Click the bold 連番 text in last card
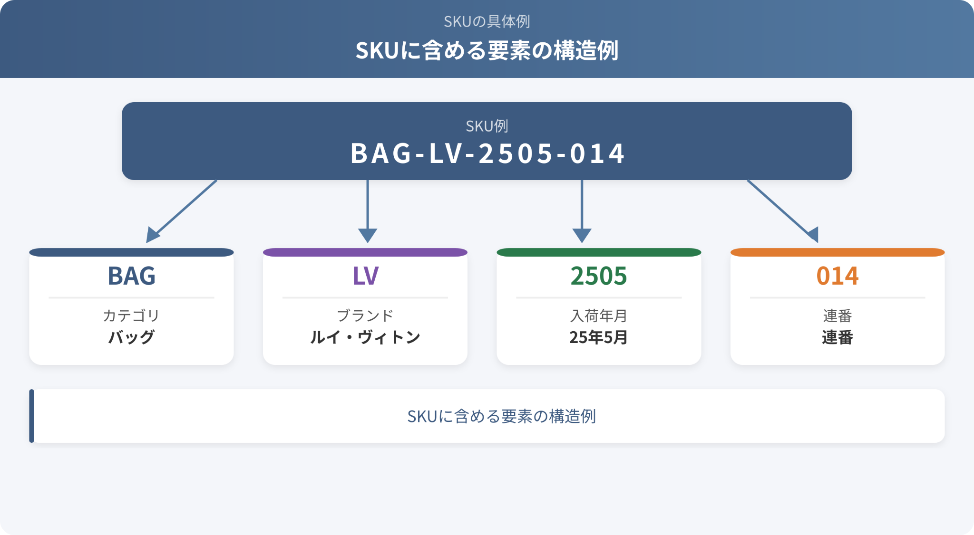Image resolution: width=974 pixels, height=535 pixels. coord(838,337)
